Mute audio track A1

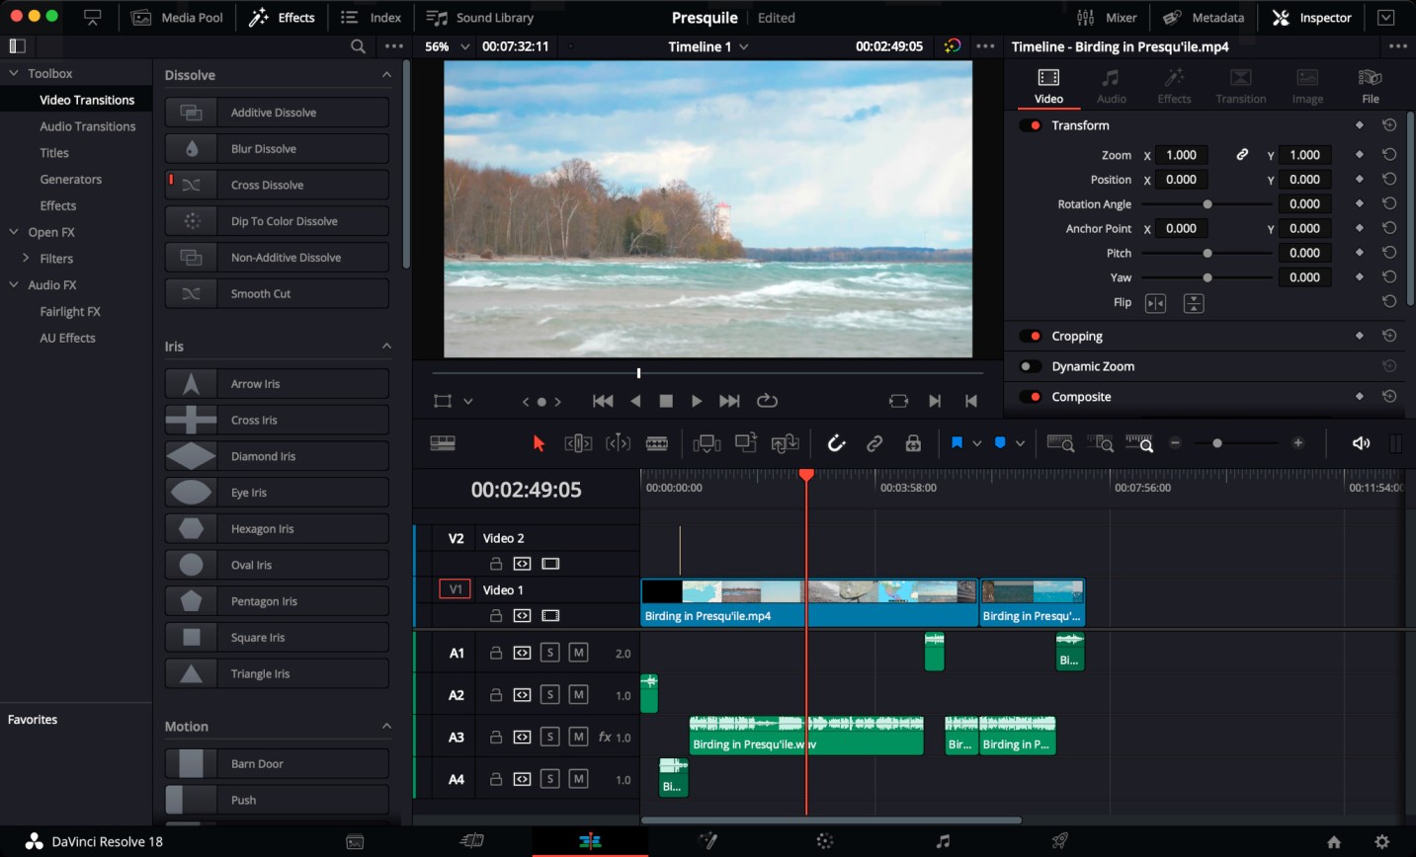[579, 653]
